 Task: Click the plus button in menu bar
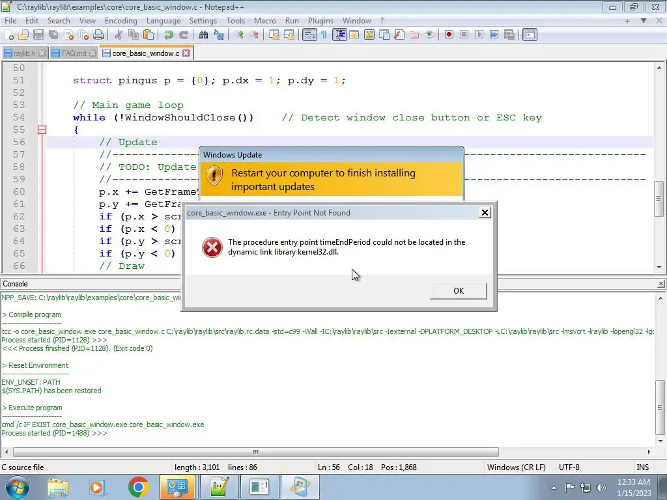[627, 21]
